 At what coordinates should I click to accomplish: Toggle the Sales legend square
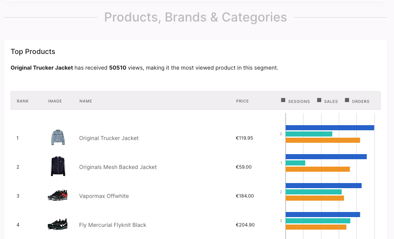click(x=319, y=101)
